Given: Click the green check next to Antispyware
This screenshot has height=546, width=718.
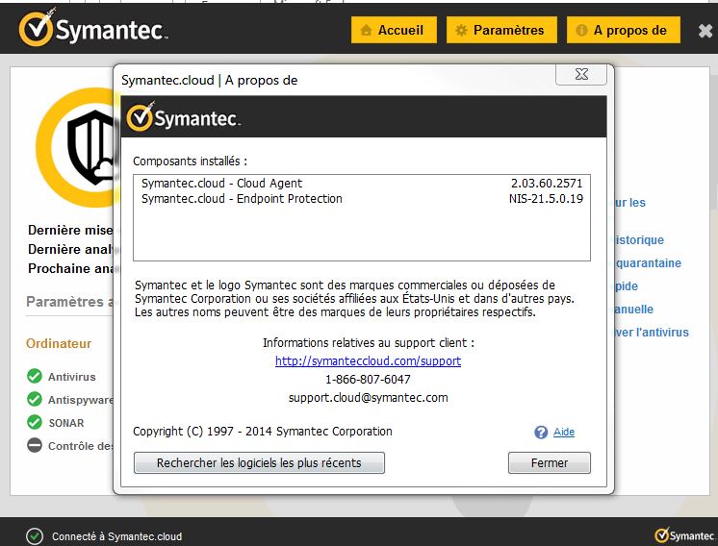Looking at the screenshot, I should pos(35,399).
